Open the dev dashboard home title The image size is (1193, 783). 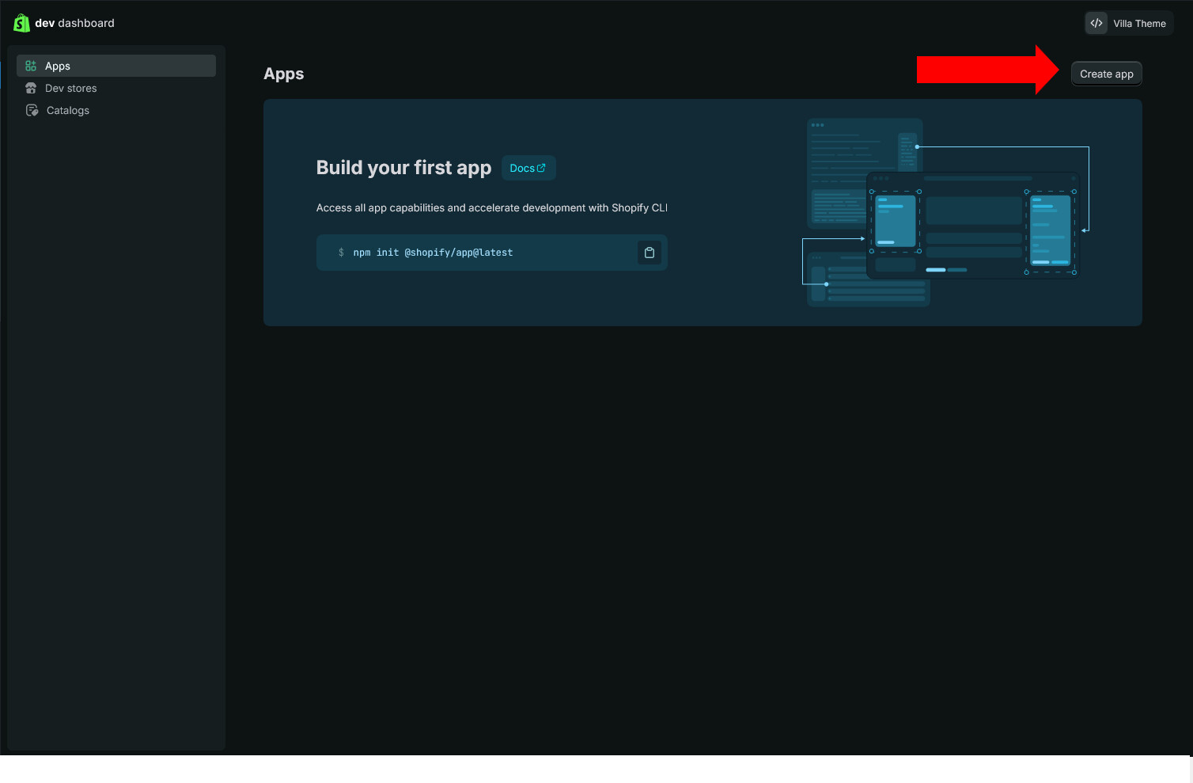pos(74,24)
